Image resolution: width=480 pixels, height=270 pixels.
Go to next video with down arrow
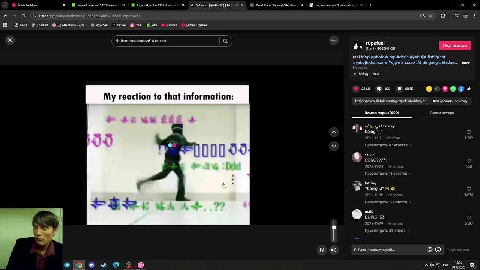click(x=334, y=146)
